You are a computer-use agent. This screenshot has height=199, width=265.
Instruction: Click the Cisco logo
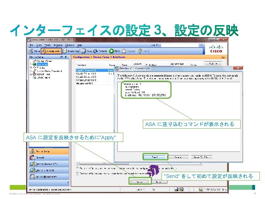(216, 49)
